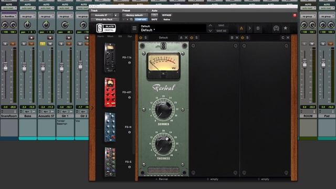336x189 pixels.
Task: Solo the Pad track
Action: click(x=323, y=44)
